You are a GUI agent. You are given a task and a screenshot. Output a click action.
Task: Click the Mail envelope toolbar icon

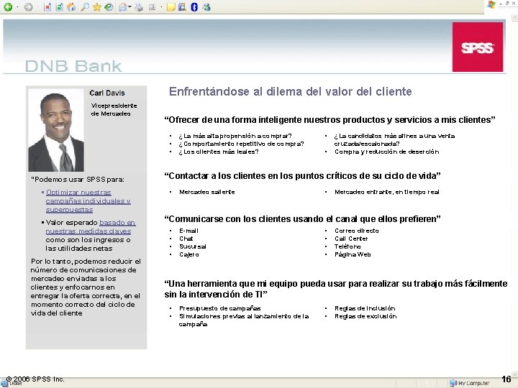122,7
